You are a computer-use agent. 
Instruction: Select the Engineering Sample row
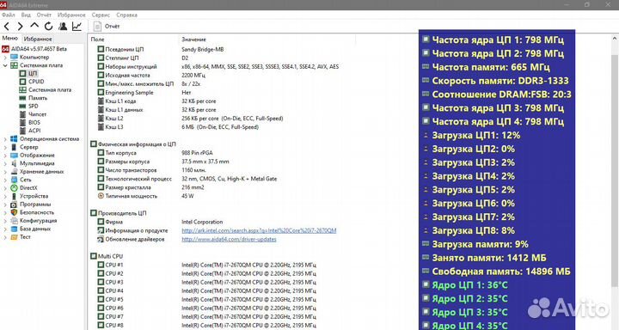pyautogui.click(x=144, y=92)
